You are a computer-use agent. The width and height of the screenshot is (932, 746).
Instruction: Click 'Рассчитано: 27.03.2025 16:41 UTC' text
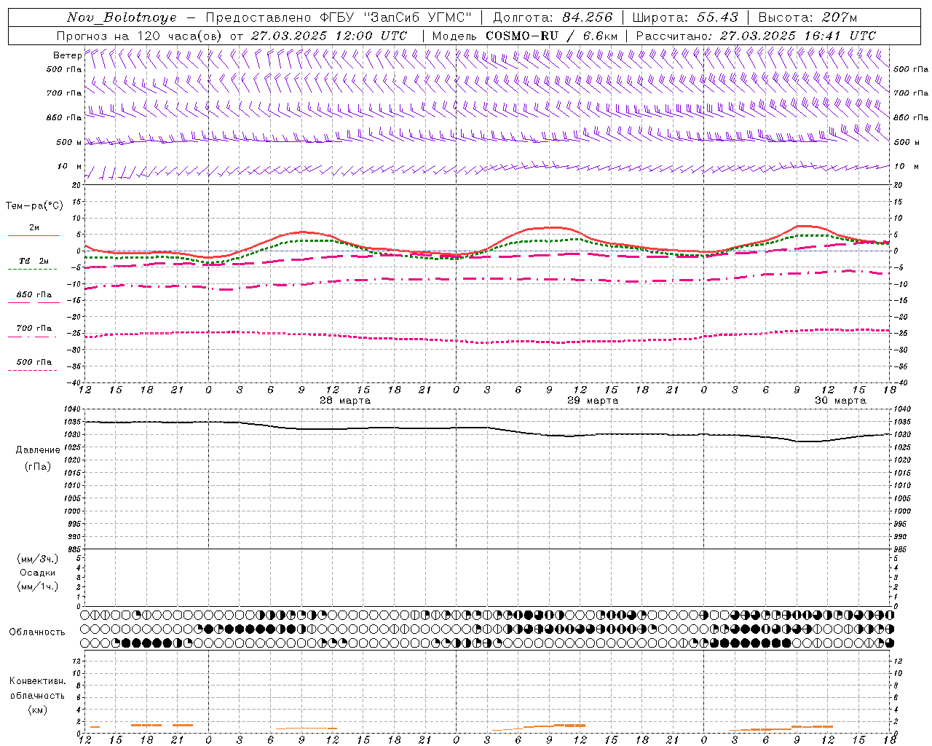pyautogui.click(x=756, y=36)
